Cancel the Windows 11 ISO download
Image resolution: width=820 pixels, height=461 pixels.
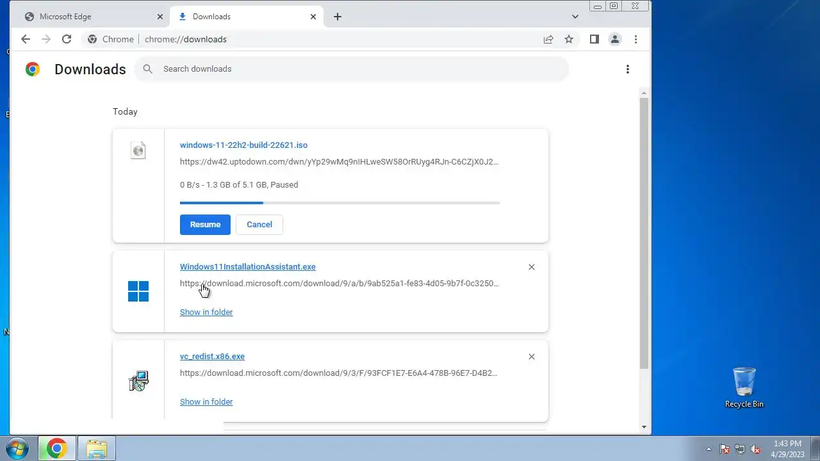(x=259, y=225)
